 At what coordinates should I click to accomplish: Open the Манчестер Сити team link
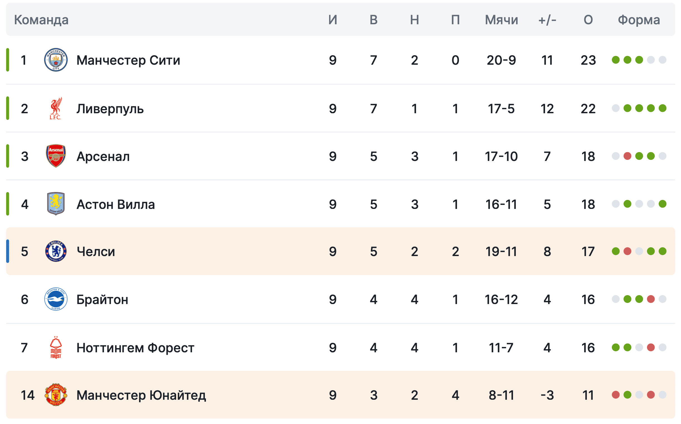(128, 60)
